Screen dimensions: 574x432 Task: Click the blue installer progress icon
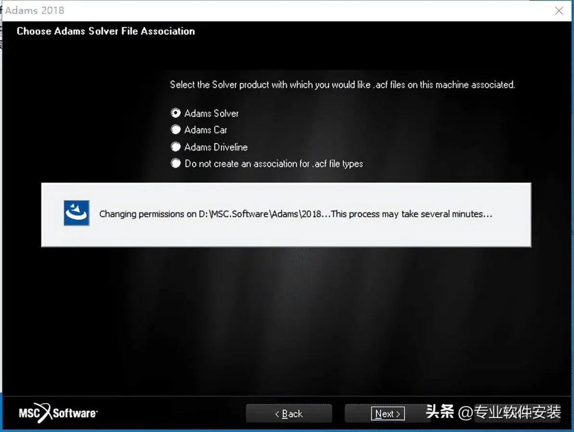77,213
